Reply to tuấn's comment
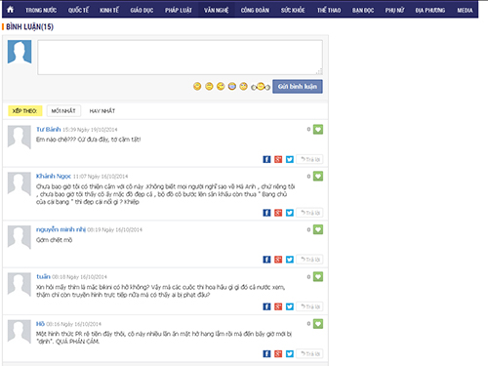488x366 pixels. [x=309, y=306]
